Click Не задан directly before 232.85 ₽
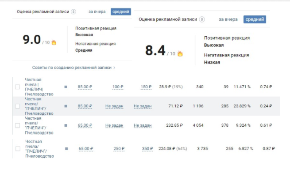 tap(143, 125)
